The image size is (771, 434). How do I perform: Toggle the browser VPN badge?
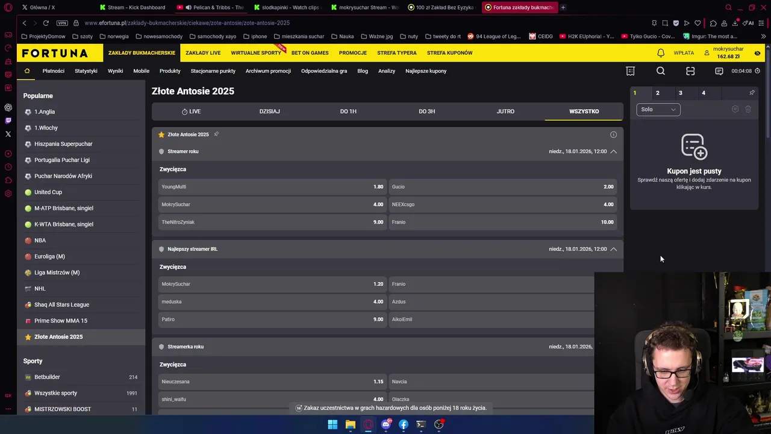pos(62,23)
